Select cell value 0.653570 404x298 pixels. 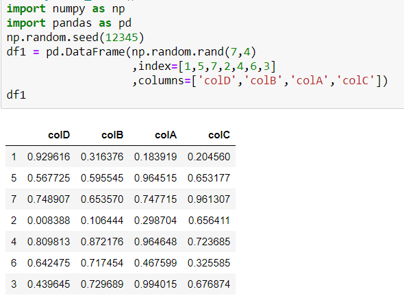click(102, 199)
